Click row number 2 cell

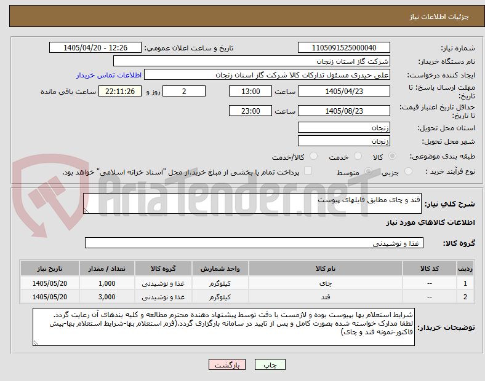[465, 297]
